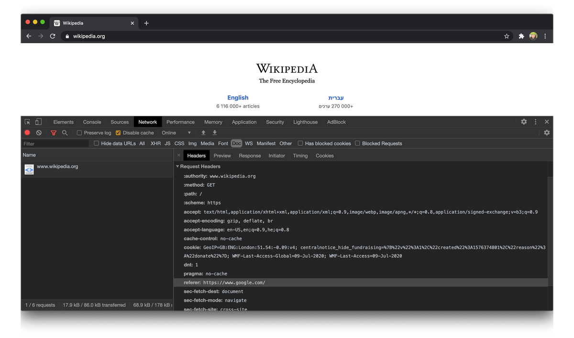Click the referer https://www.google.com/ header row

pyautogui.click(x=361, y=283)
